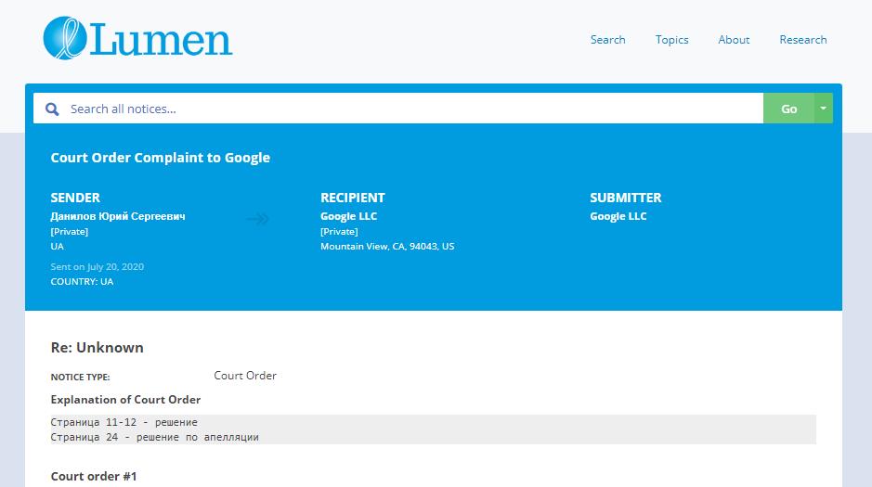
Task: Open recipient Google LLC link
Action: pos(348,216)
